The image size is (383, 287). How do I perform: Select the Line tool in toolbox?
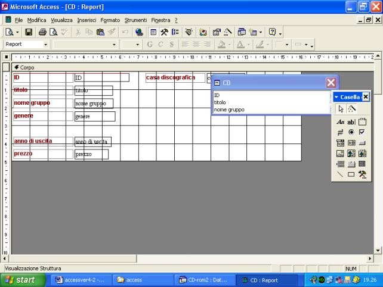tap(339, 174)
